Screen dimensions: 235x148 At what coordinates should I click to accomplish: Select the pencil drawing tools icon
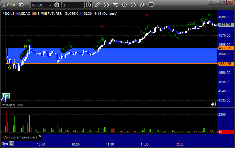97,5
